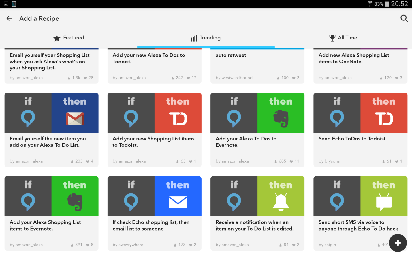Tap user count 173 on Echo shopping list recipe
This screenshot has height=257, width=412.
tap(180, 245)
